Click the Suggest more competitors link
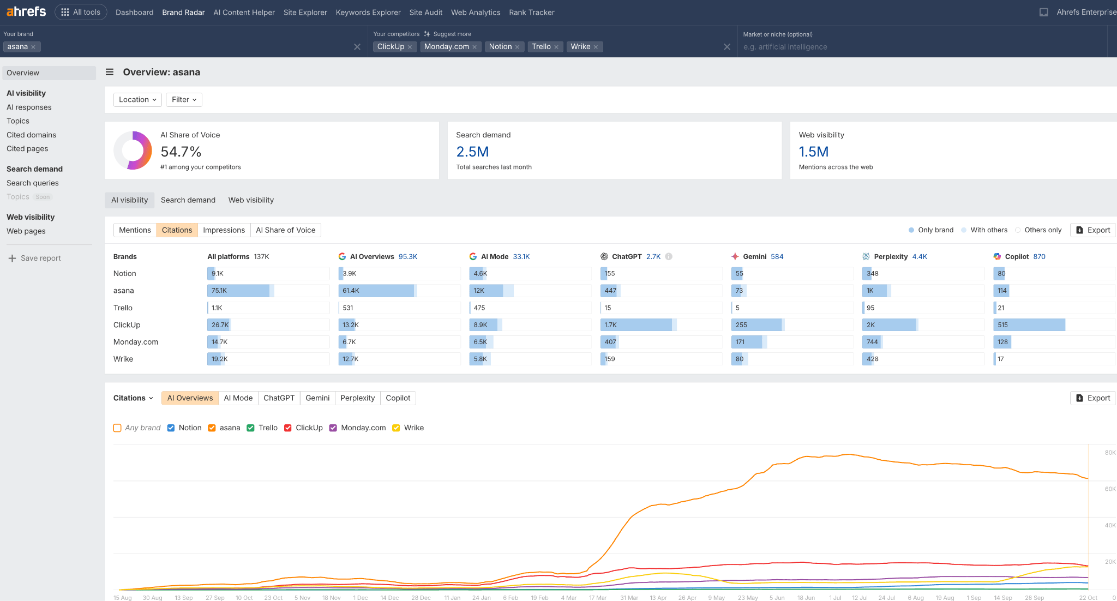The width and height of the screenshot is (1117, 601). click(x=448, y=33)
